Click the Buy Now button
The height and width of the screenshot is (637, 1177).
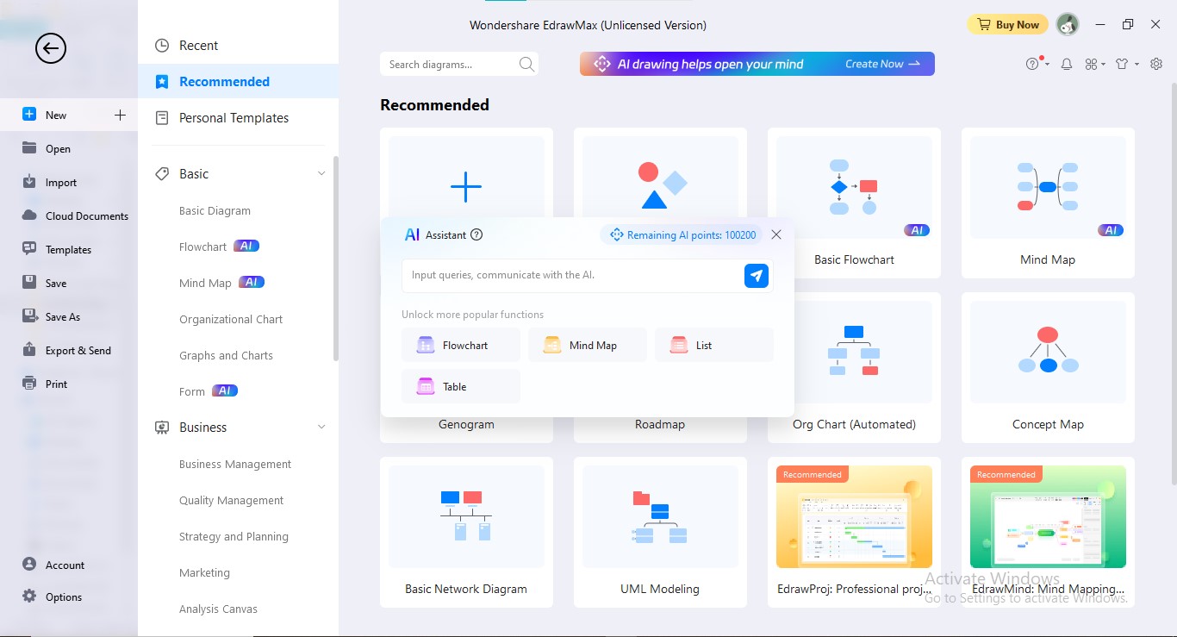click(1007, 25)
